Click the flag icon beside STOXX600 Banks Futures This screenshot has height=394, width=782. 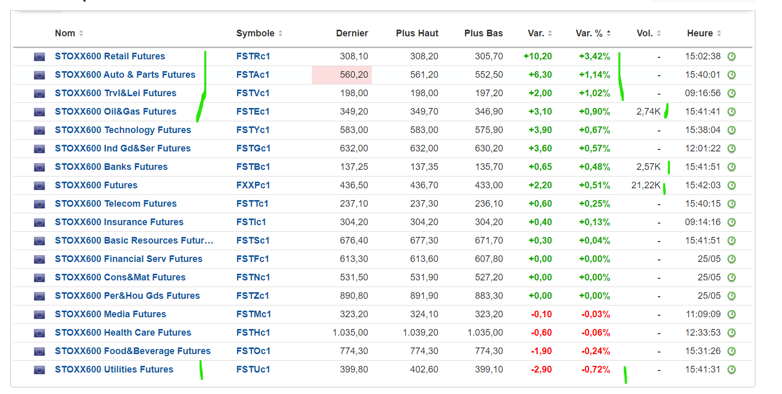coord(39,167)
